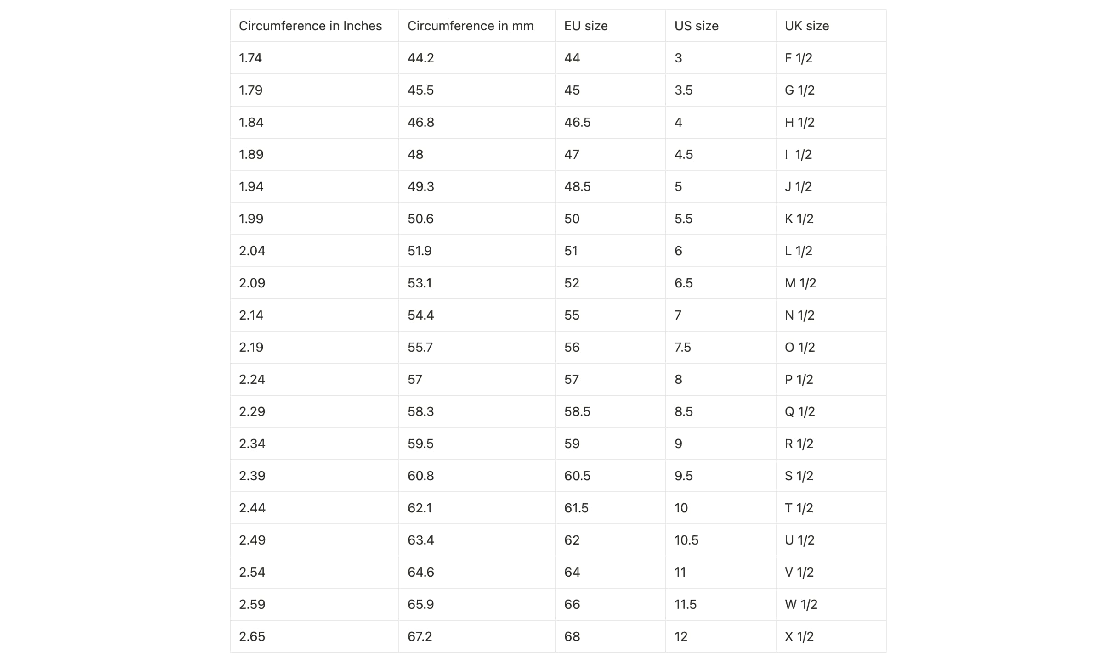Click the UK size 'X 1/2' cell
Image resolution: width=1117 pixels, height=663 pixels.
(799, 637)
